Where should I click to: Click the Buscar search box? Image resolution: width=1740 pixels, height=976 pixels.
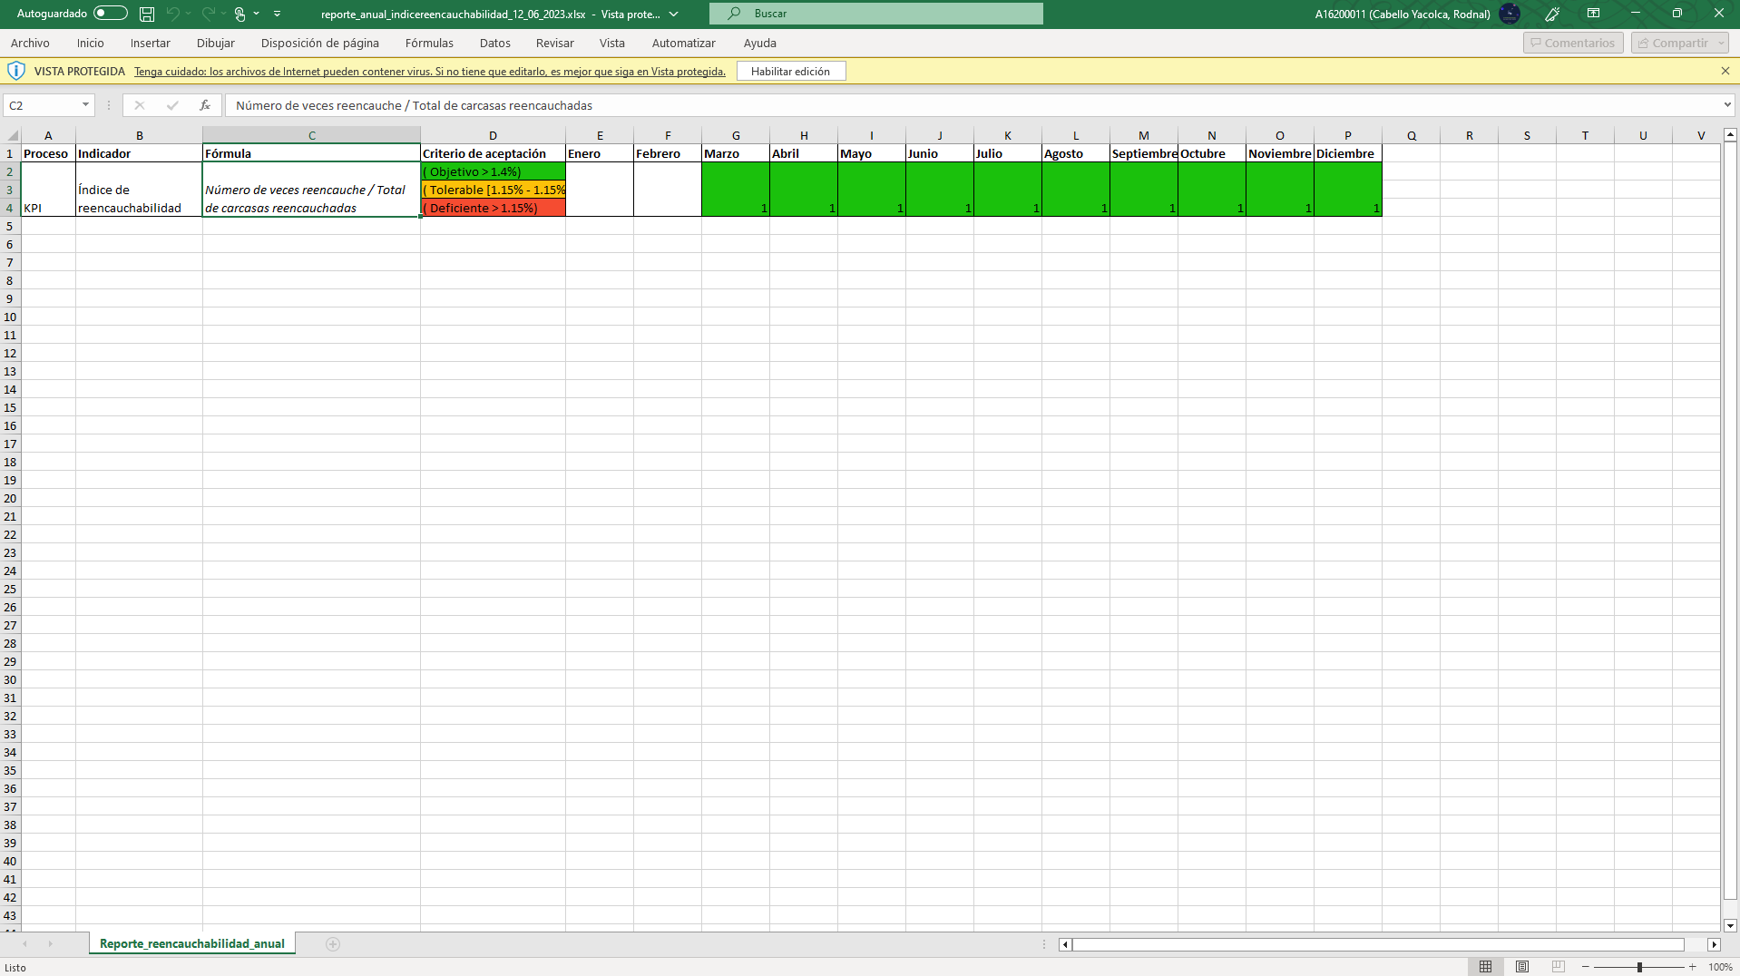875,14
